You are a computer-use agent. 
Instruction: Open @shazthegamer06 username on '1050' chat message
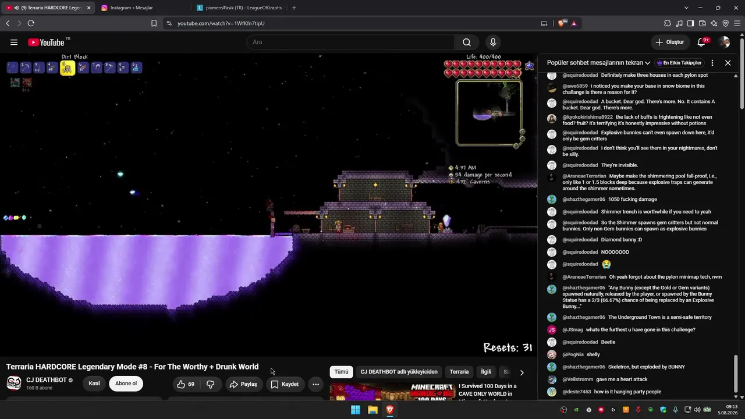pos(584,200)
